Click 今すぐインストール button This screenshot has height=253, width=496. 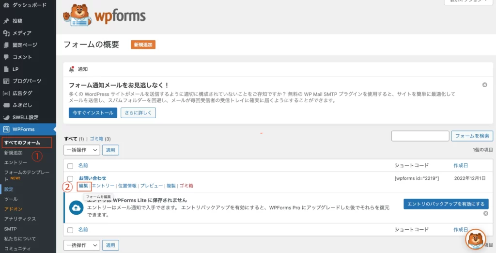93,113
